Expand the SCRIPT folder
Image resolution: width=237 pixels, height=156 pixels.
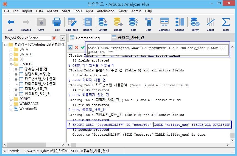click(x=11, y=99)
